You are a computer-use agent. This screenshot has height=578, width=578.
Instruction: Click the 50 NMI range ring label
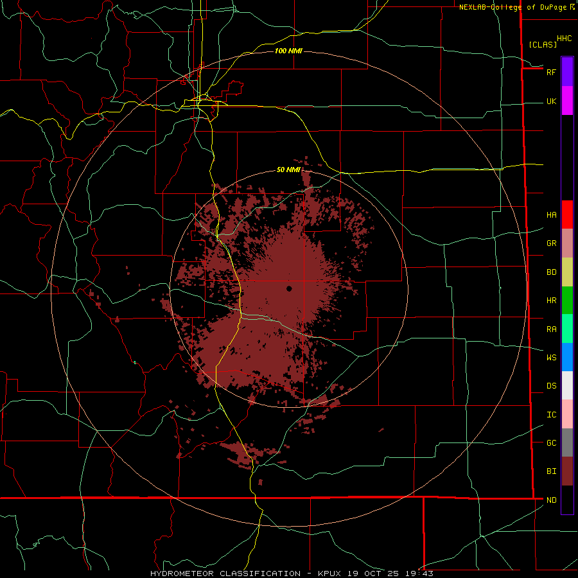point(288,170)
